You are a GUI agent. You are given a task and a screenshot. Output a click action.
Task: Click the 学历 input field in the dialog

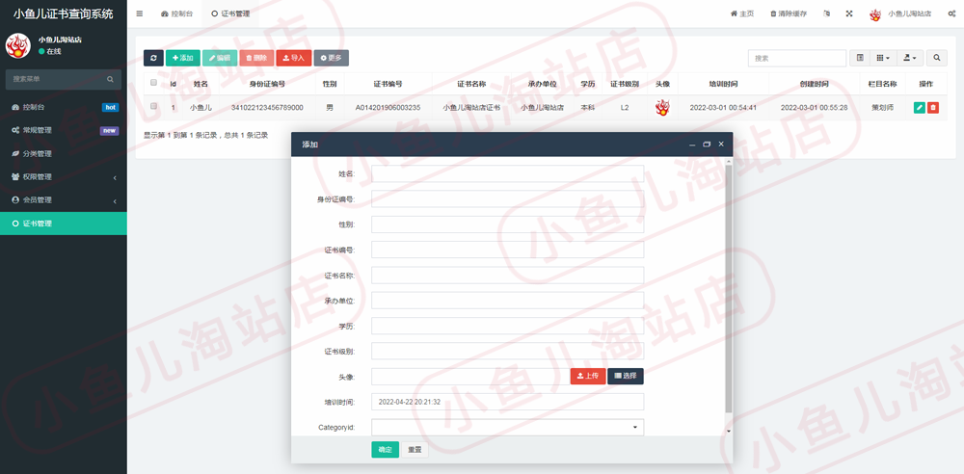[507, 326]
